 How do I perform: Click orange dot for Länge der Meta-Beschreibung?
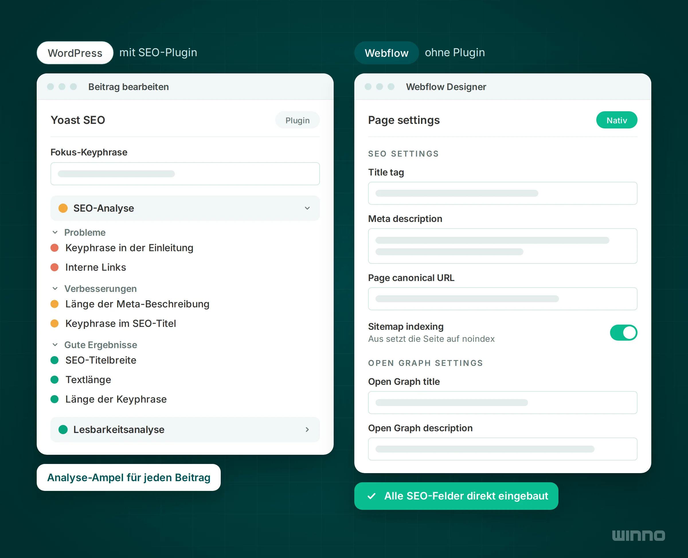coord(55,304)
